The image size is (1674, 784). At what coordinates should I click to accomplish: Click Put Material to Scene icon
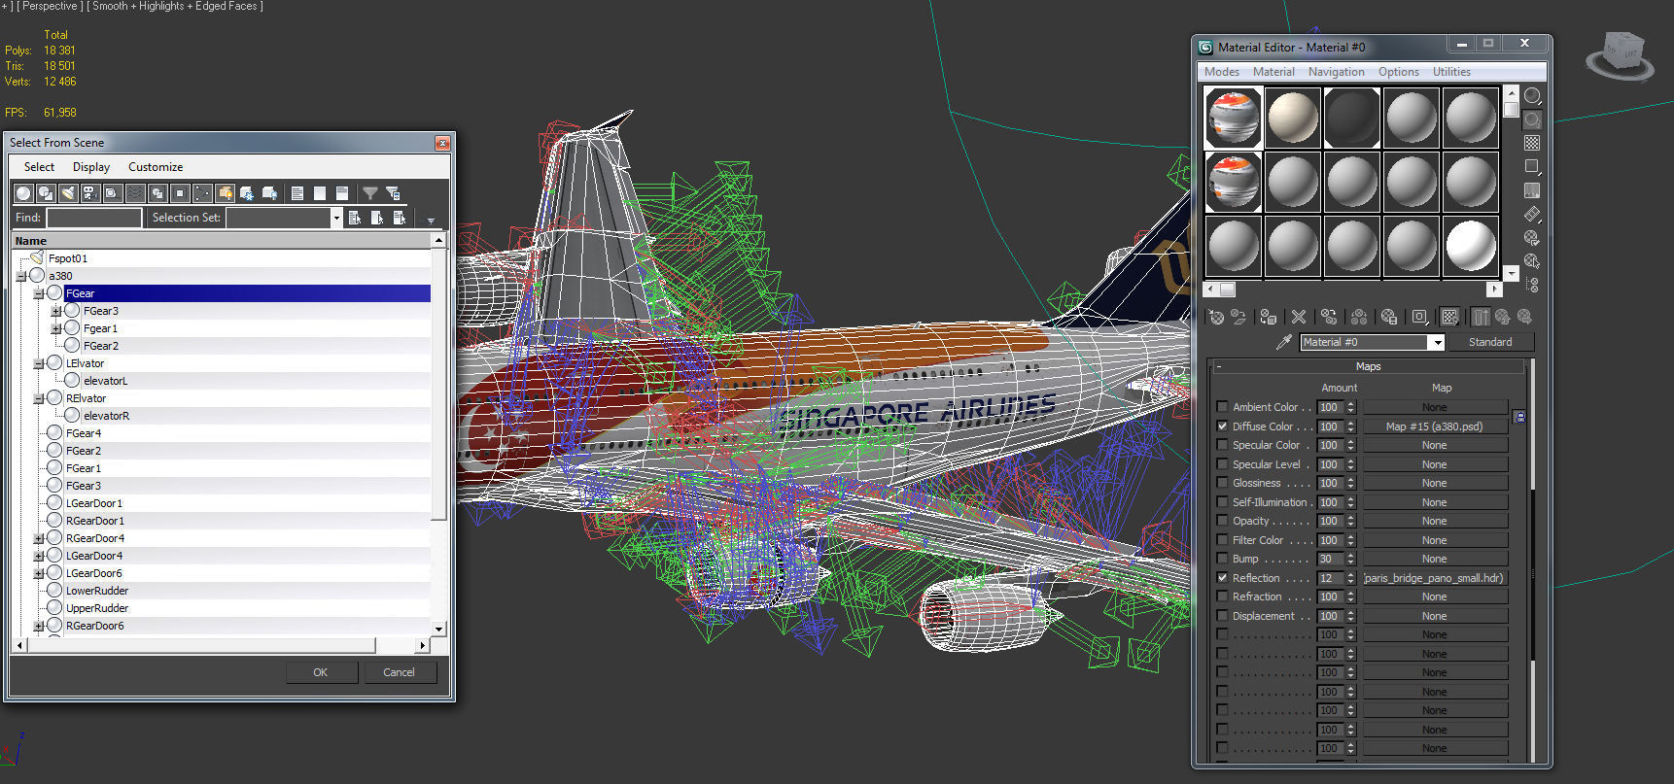click(1238, 317)
